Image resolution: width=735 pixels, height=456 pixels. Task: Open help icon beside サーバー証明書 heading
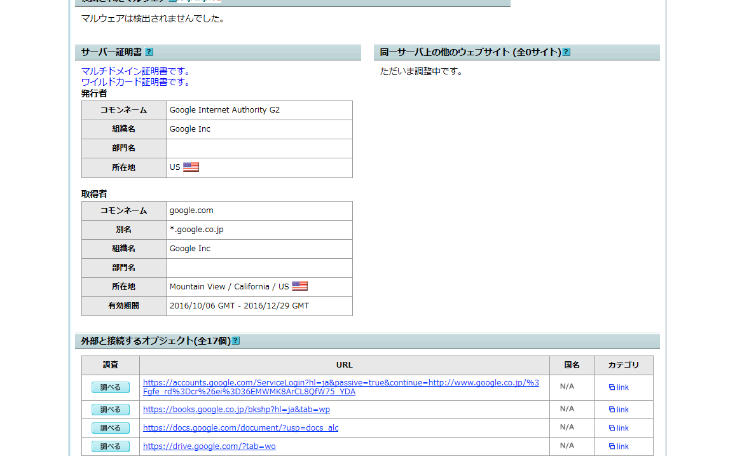point(149,52)
